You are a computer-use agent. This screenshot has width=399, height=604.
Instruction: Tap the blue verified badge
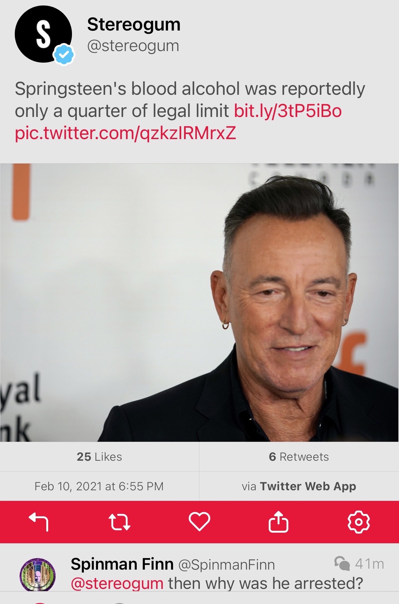[64, 55]
